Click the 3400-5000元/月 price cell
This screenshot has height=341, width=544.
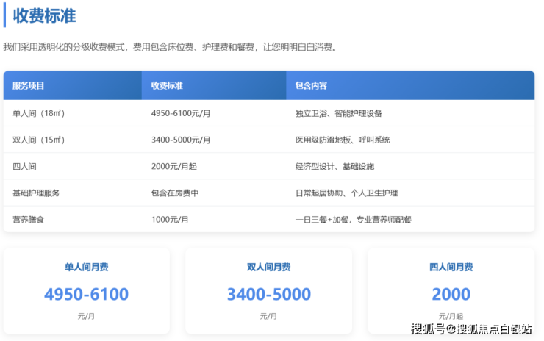pos(181,140)
